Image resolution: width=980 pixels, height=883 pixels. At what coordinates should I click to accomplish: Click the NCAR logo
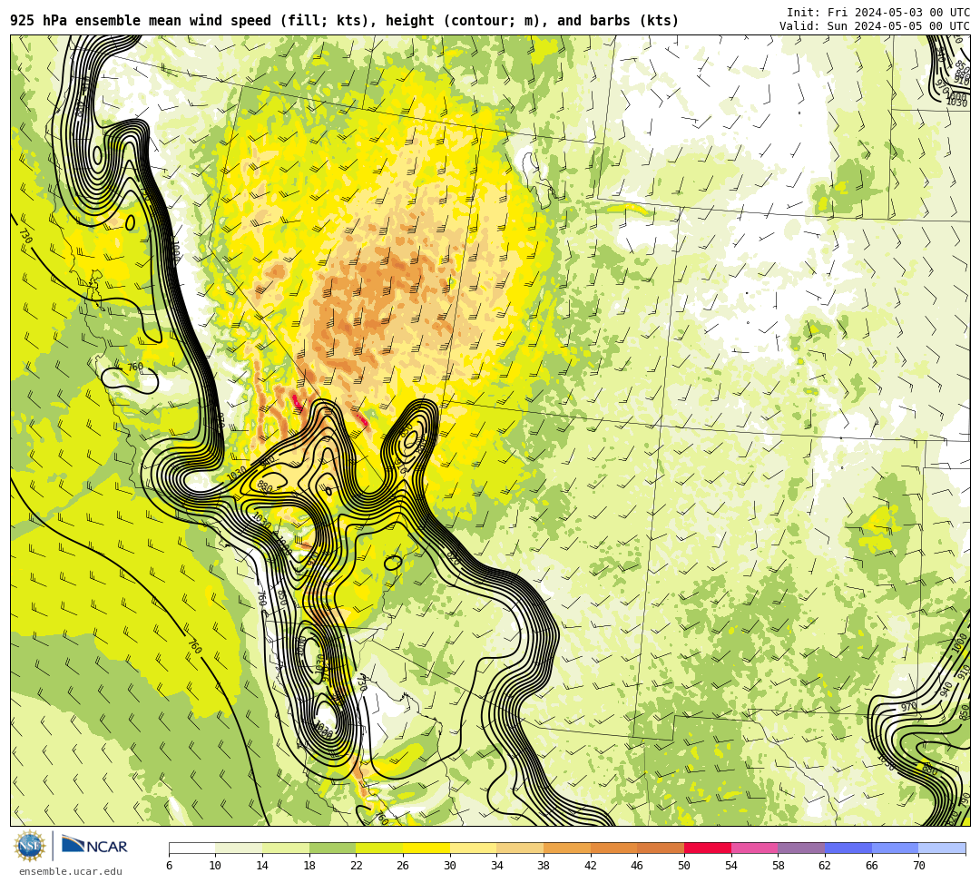94,846
